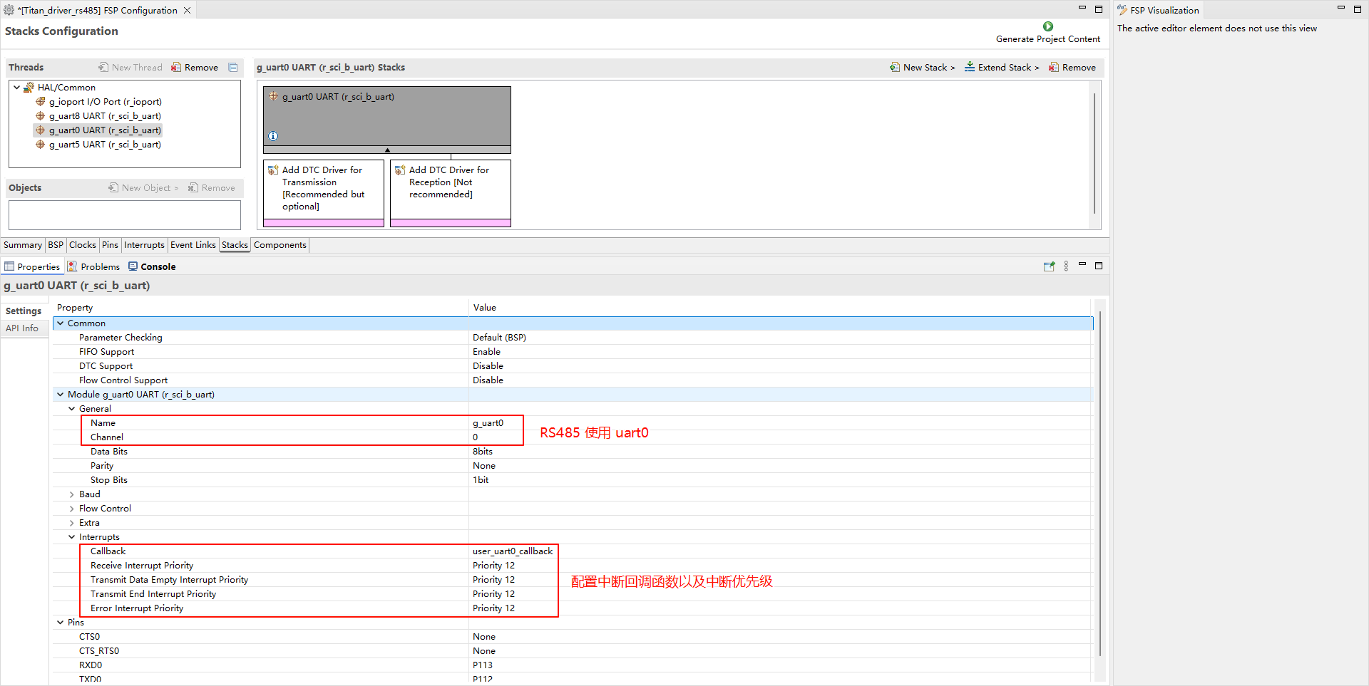Viewport: 1369px width, 686px height.
Task: Click the properties panel vertical scrollbar
Action: click(1100, 484)
